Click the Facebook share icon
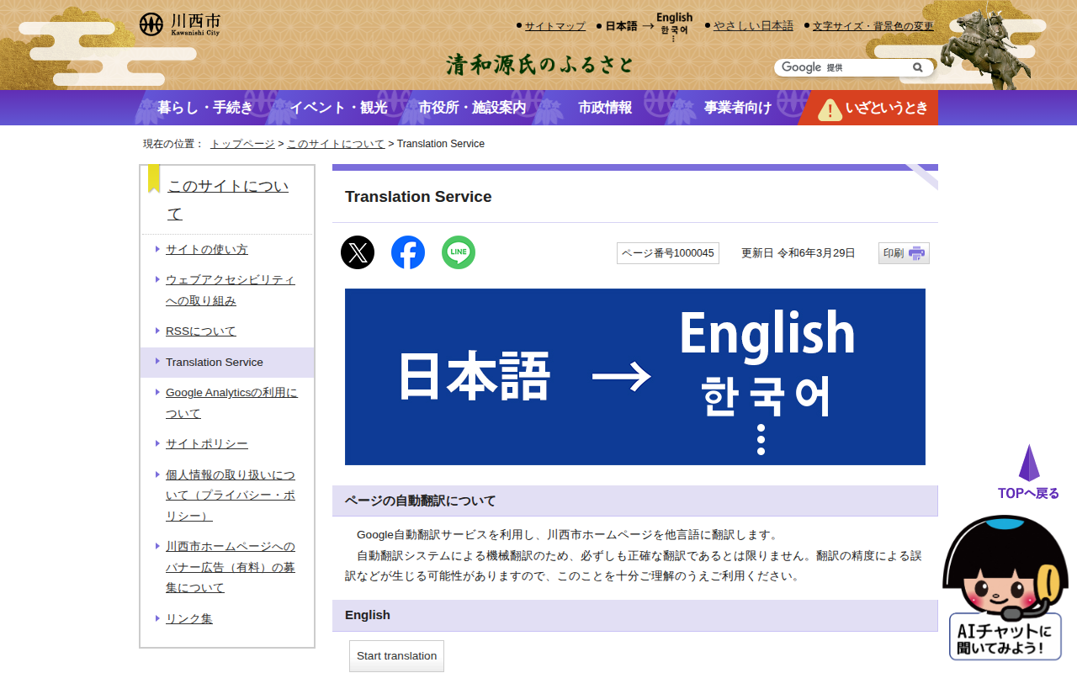1077x673 pixels. tap(408, 252)
